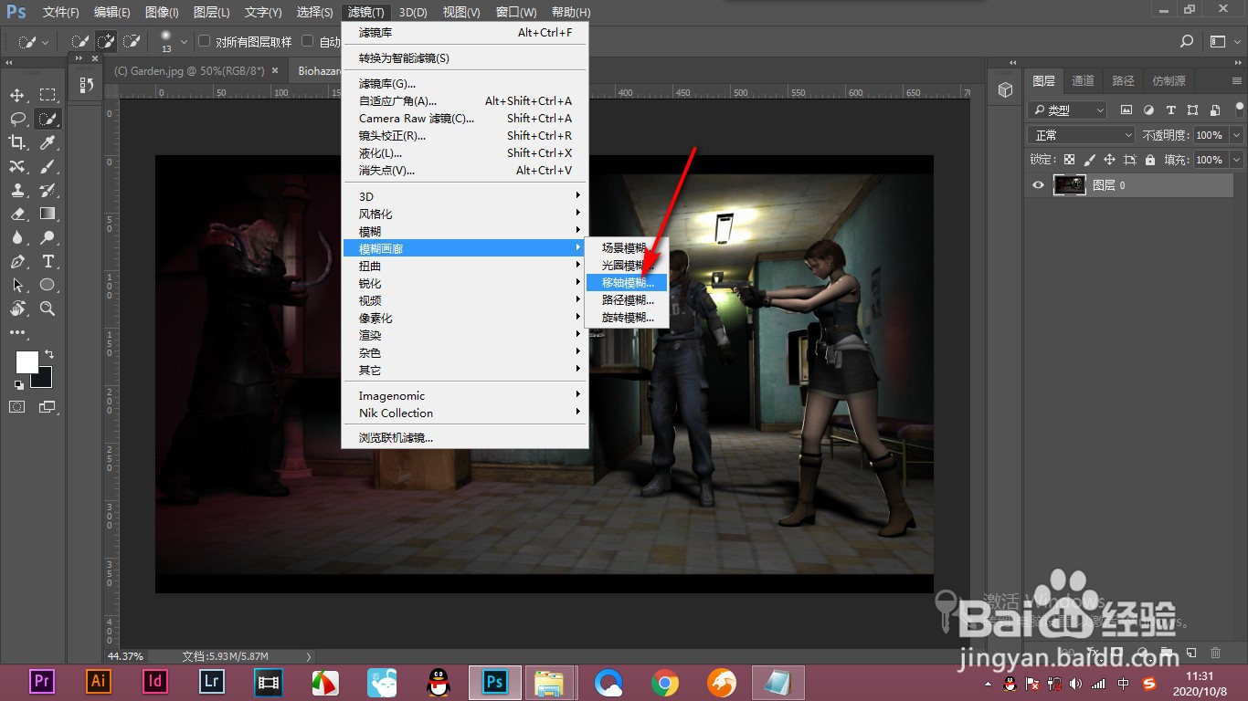Open blend mode 正常 dropdown

point(1083,135)
